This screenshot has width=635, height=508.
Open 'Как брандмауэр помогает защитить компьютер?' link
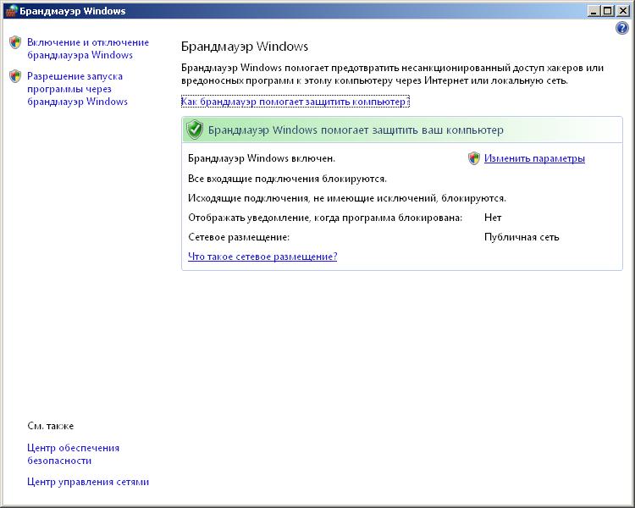coord(295,102)
